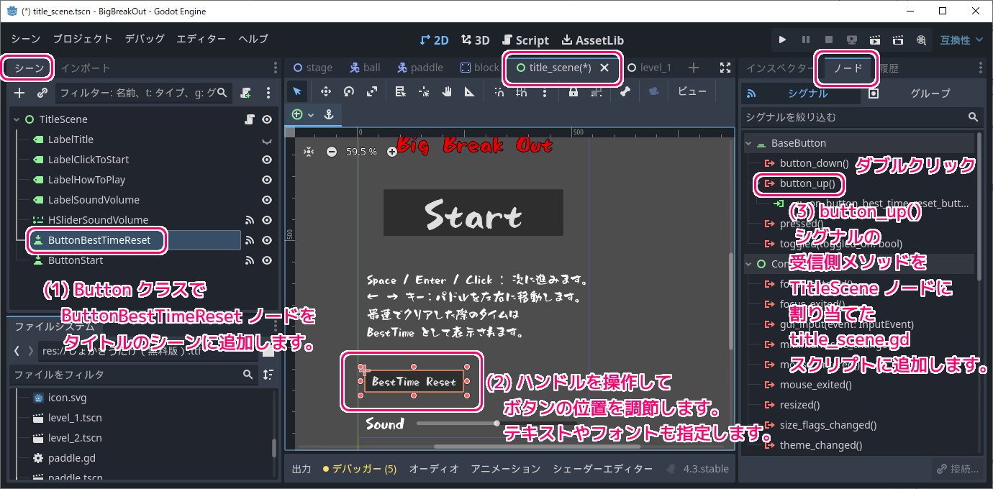Viewport: 993px width, 489px height.
Task: Run the current scene clapperboard icon
Action: click(875, 40)
